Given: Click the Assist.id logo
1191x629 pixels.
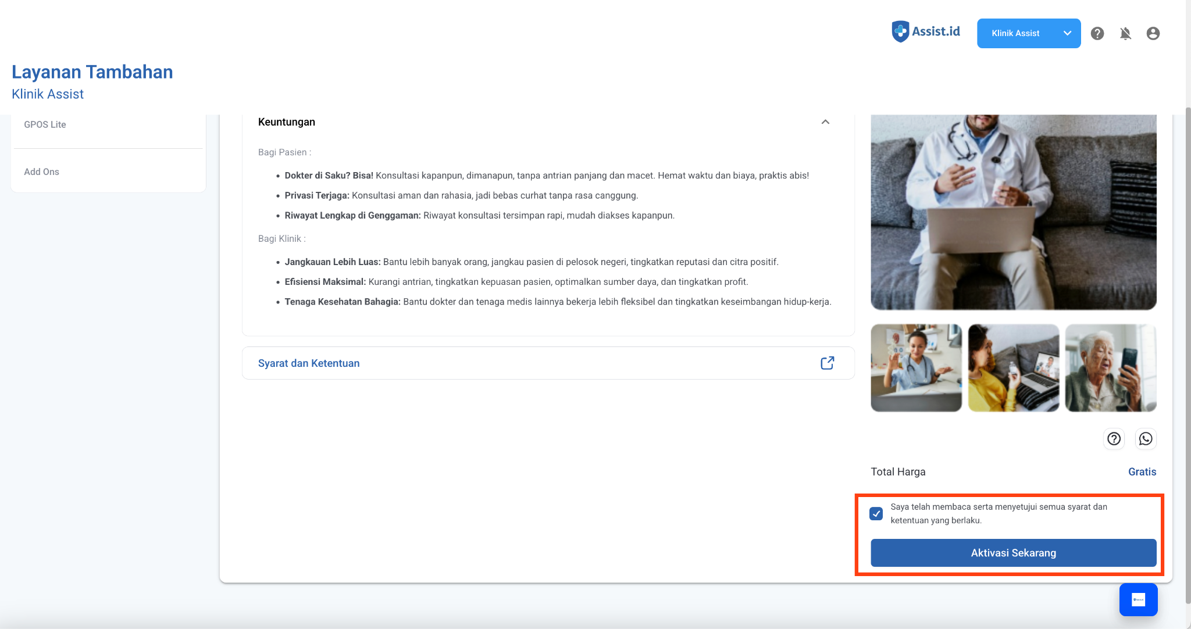Looking at the screenshot, I should click(926, 31).
